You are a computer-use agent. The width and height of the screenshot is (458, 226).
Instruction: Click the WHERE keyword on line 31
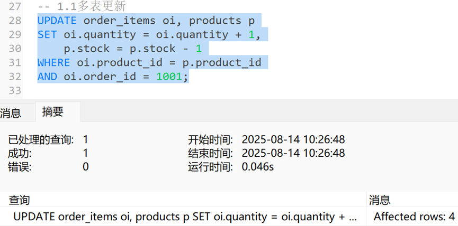coord(53,63)
